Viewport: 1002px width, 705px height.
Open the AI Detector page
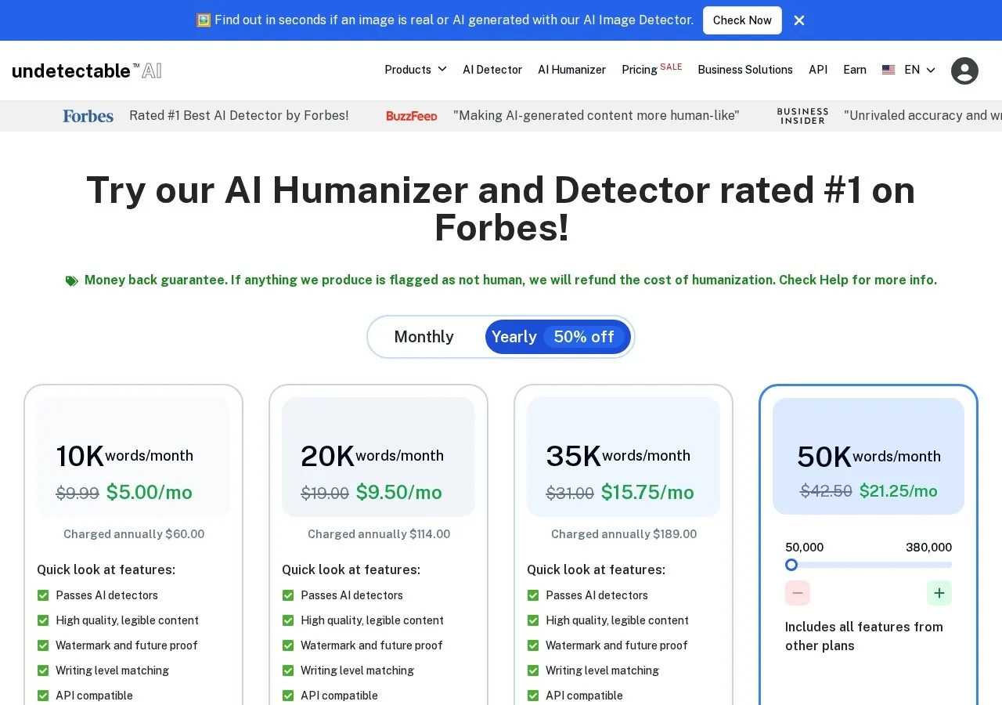point(492,70)
